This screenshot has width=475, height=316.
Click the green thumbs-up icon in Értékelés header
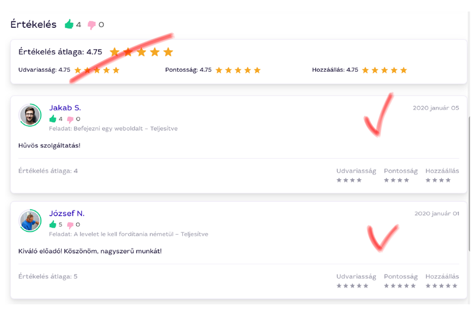click(69, 24)
